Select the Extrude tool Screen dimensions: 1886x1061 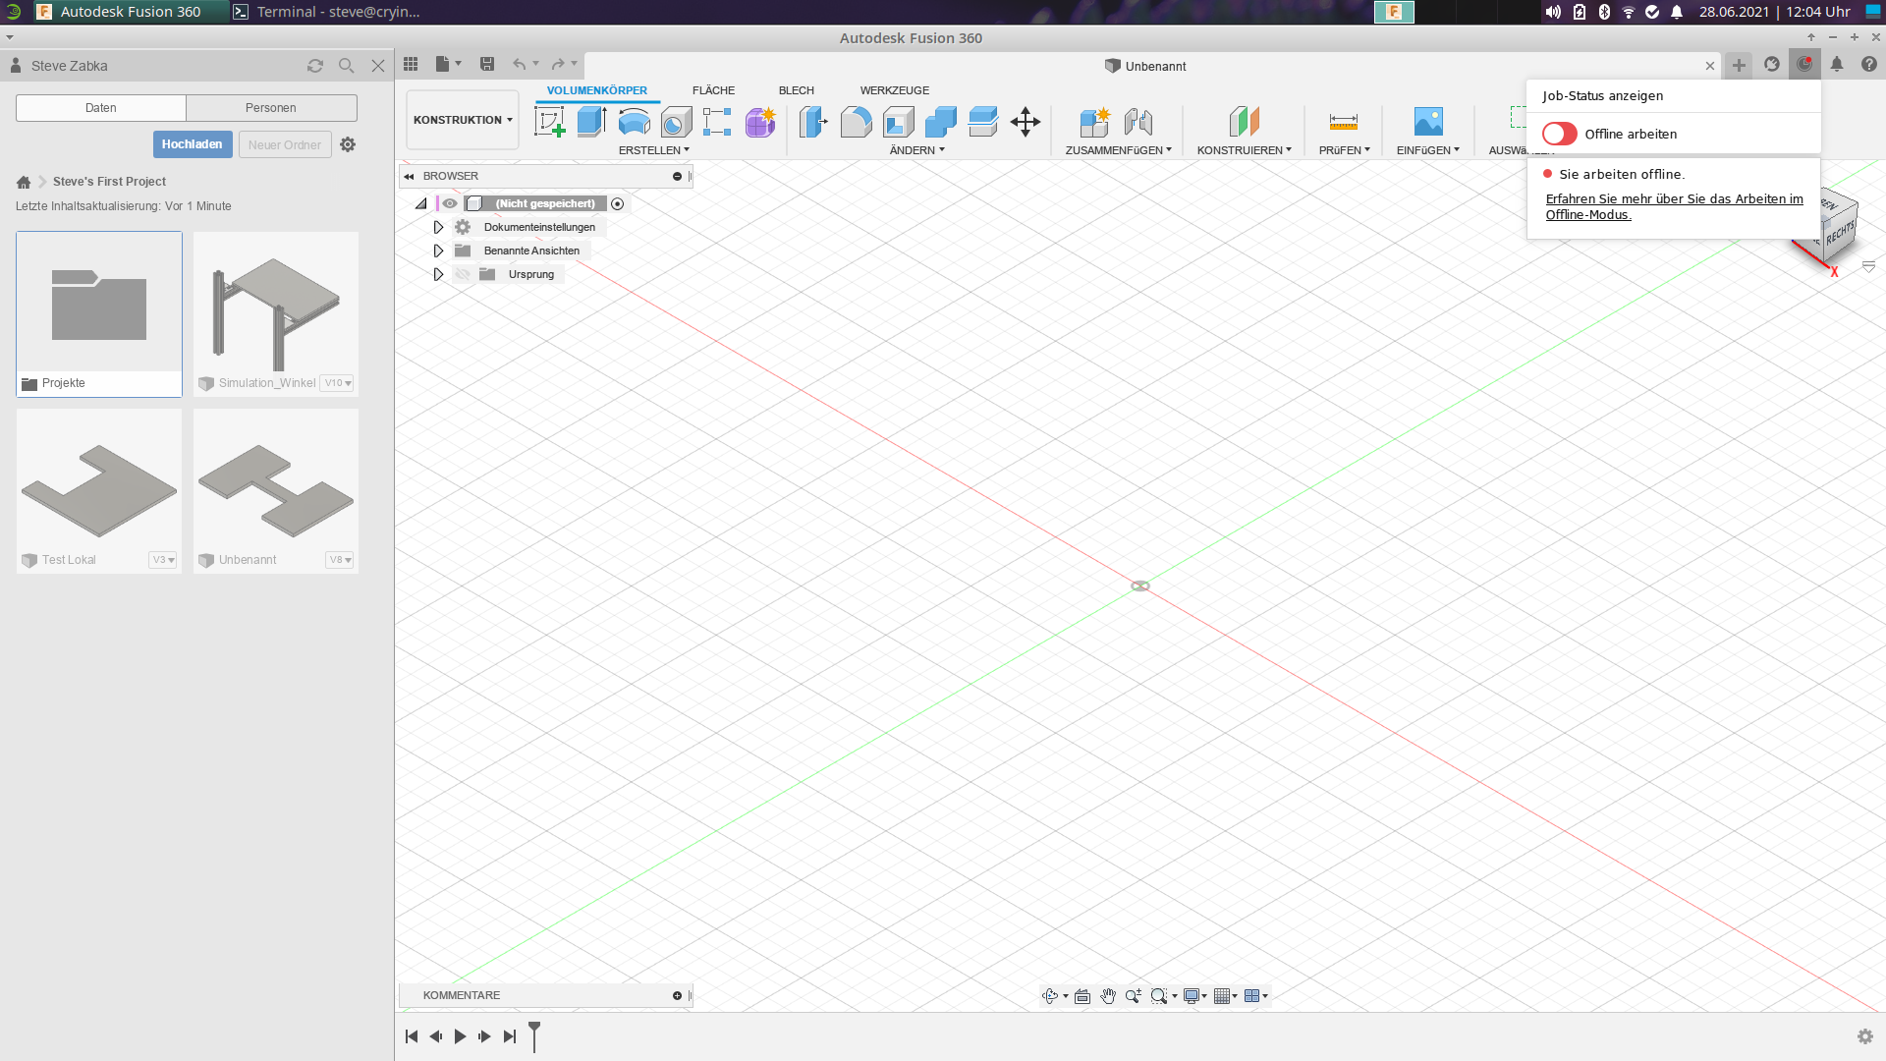(591, 122)
